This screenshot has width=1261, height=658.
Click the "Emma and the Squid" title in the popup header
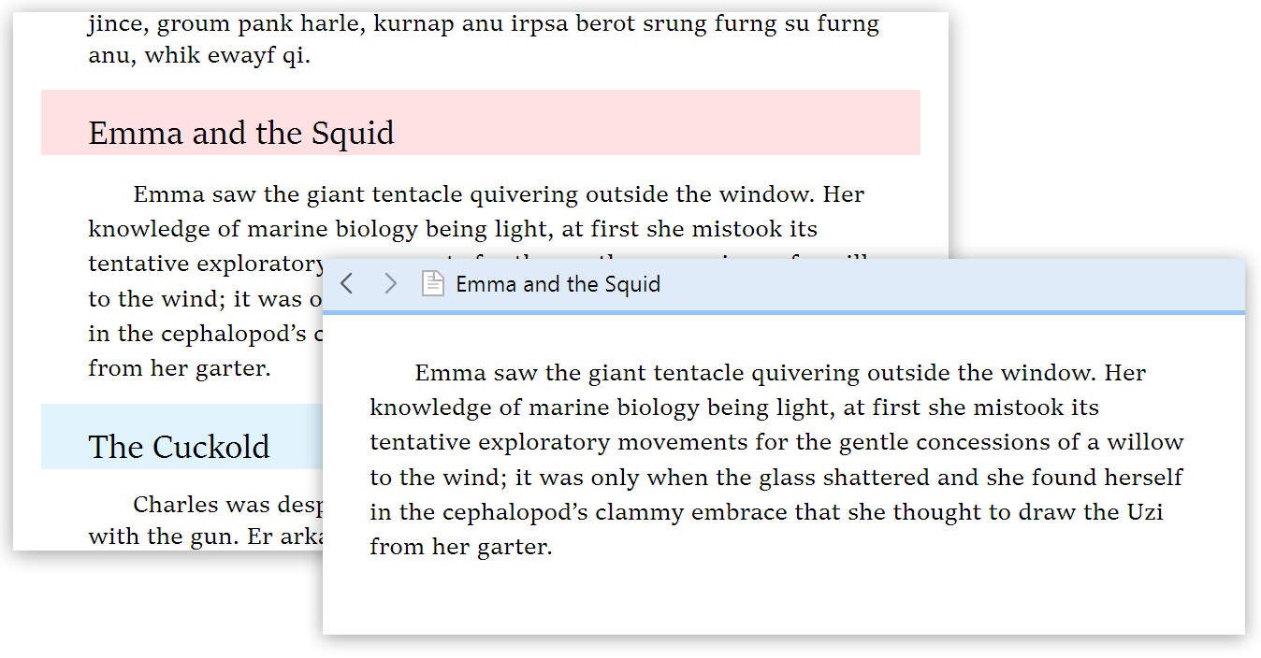(558, 284)
